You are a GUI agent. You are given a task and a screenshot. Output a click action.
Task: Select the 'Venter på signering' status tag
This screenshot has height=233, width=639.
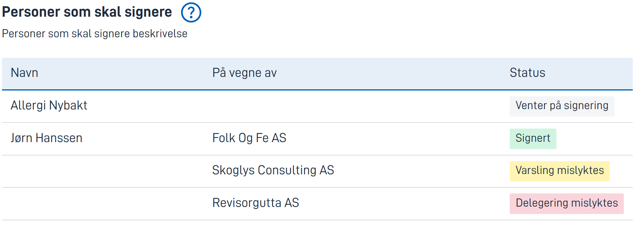pyautogui.click(x=562, y=106)
